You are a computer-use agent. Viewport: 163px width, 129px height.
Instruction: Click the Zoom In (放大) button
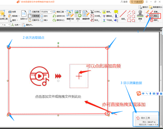tap(44, 16)
